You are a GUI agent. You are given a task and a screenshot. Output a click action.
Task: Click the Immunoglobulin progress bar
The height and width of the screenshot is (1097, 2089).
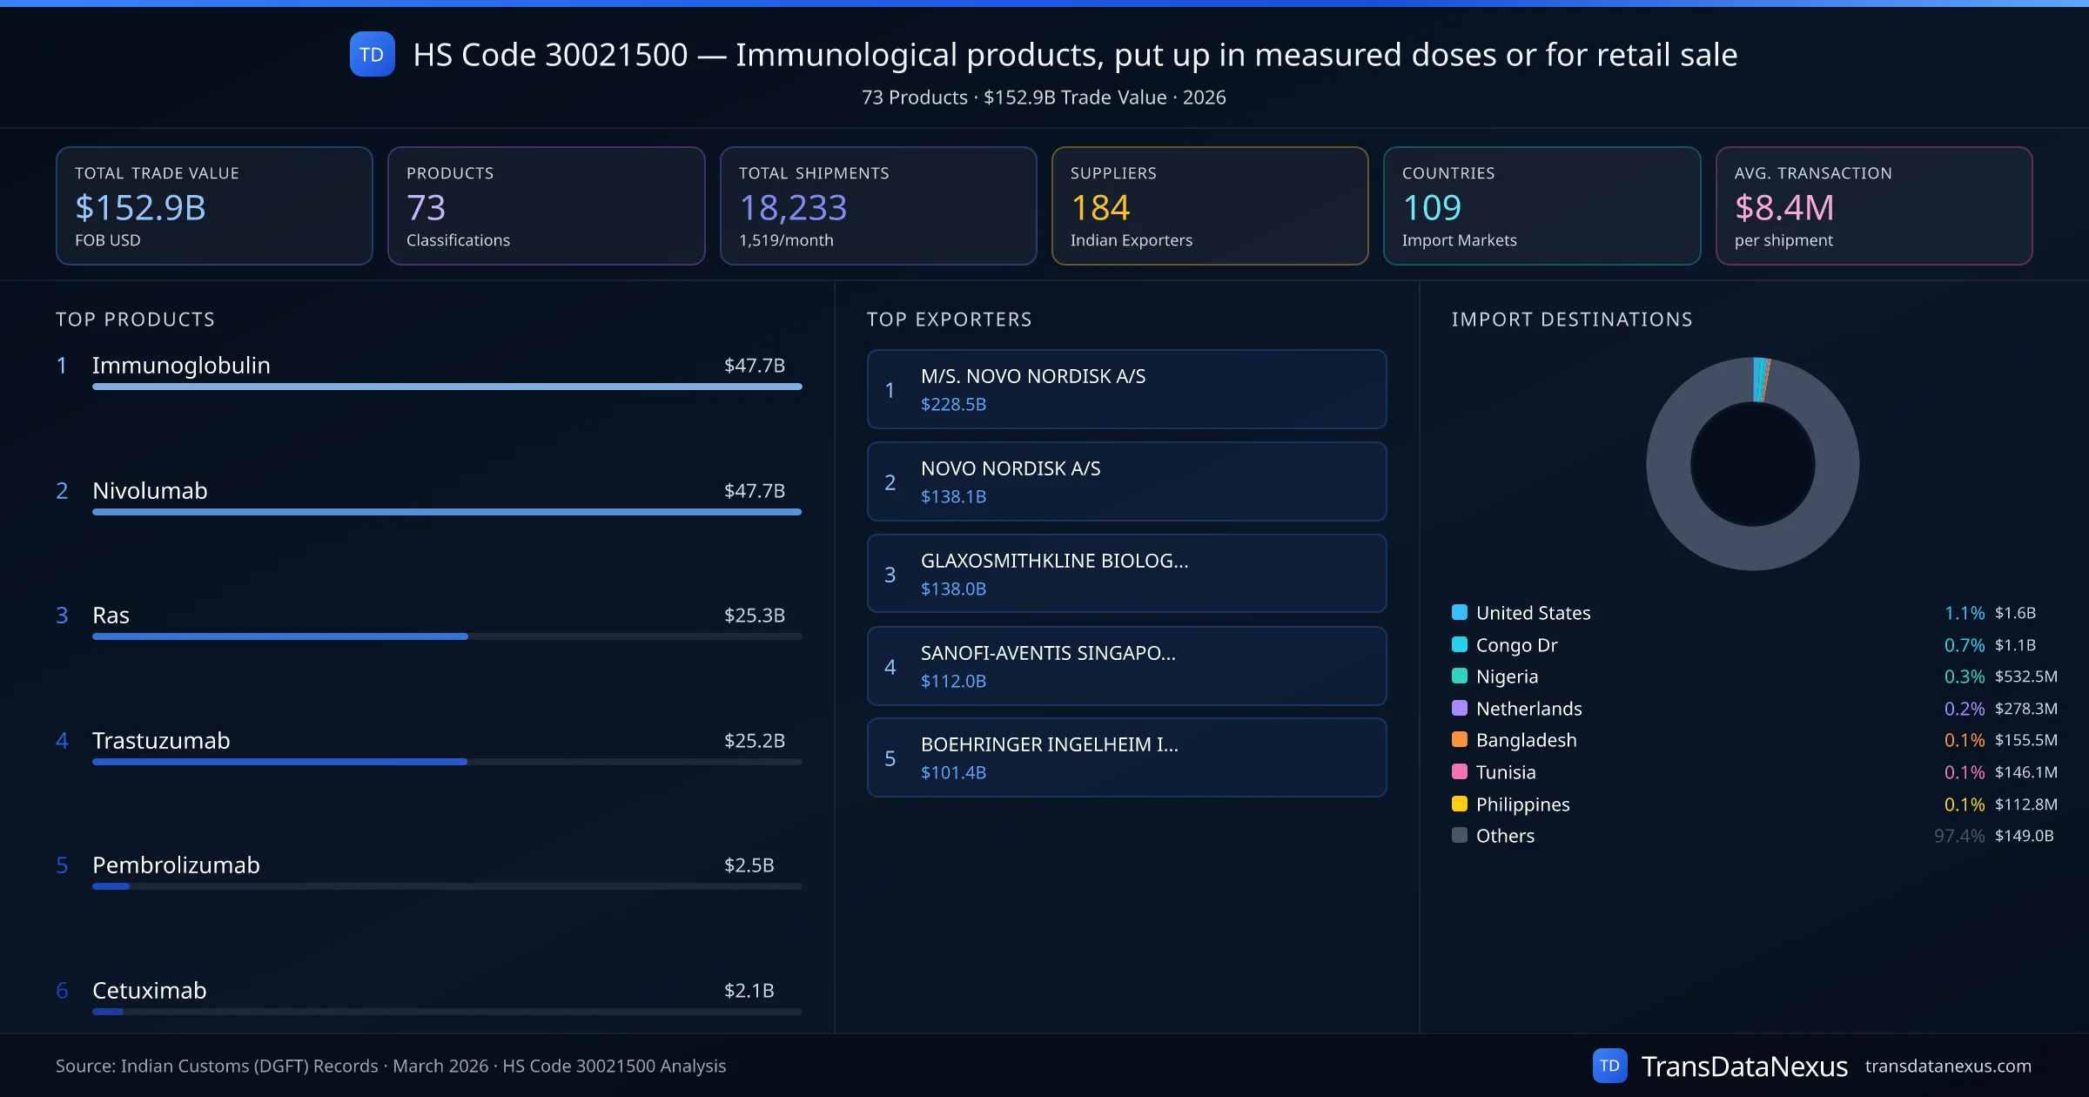pos(447,387)
